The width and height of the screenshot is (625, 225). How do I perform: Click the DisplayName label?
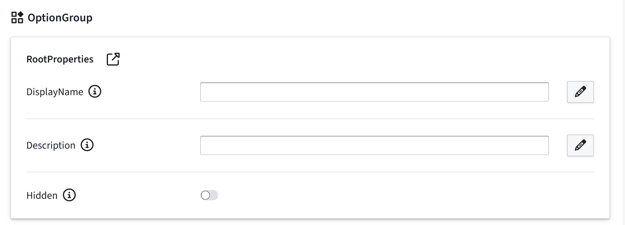54,91
